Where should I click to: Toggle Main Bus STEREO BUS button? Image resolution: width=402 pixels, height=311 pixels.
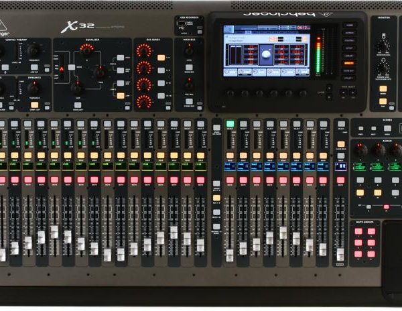click(189, 101)
